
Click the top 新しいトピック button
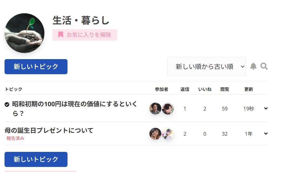(x=36, y=67)
